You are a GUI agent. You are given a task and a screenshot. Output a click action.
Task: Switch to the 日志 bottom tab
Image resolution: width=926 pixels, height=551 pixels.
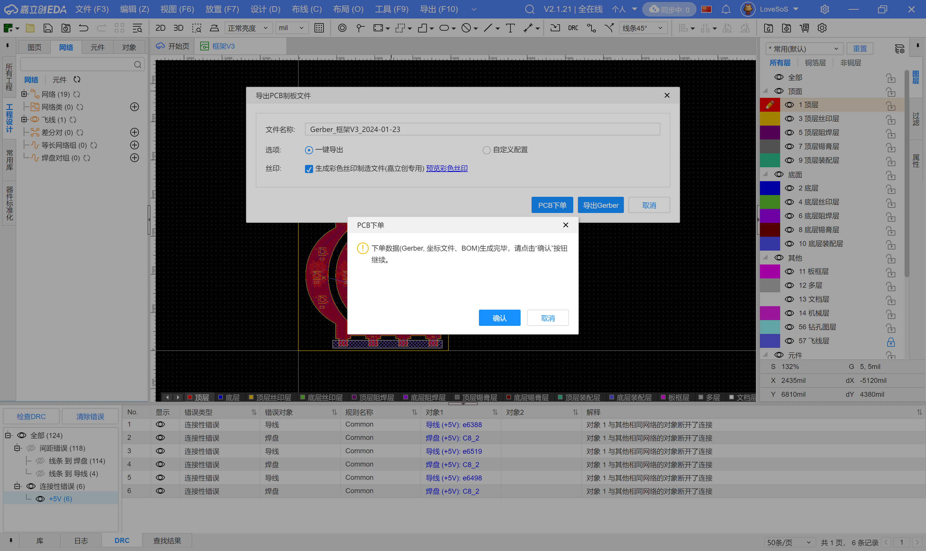point(81,541)
